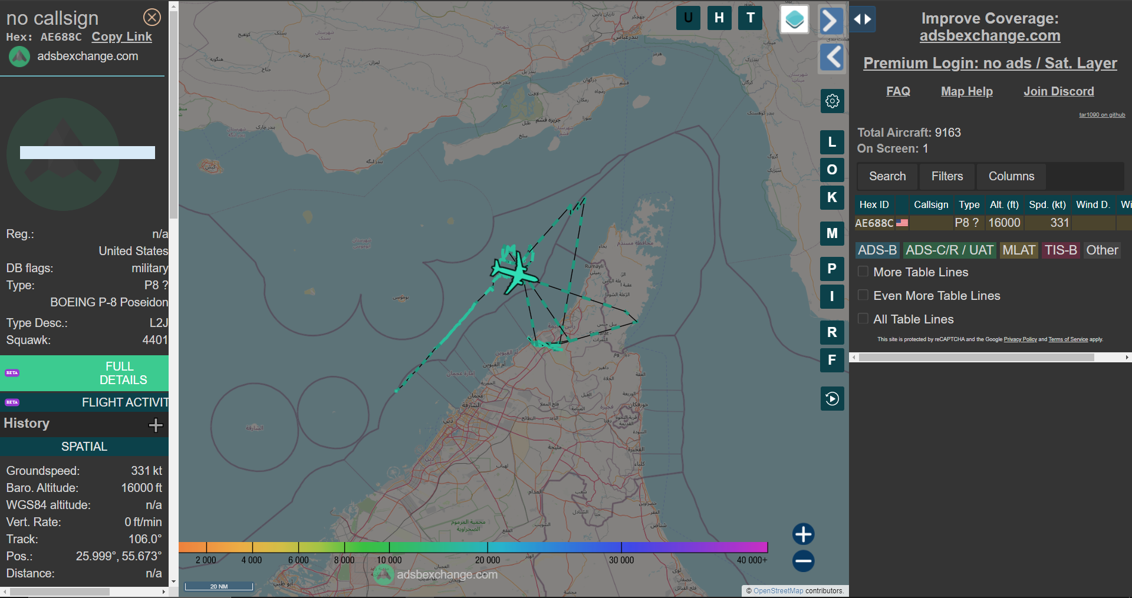This screenshot has width=1132, height=598.
Task: Sort table by Hex ID column
Action: click(874, 204)
